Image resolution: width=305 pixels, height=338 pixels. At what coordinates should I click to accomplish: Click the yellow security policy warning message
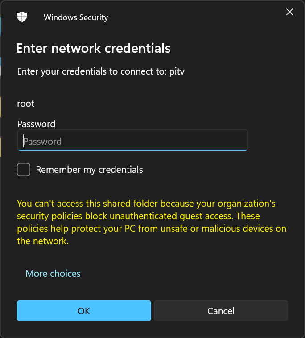[152, 222]
